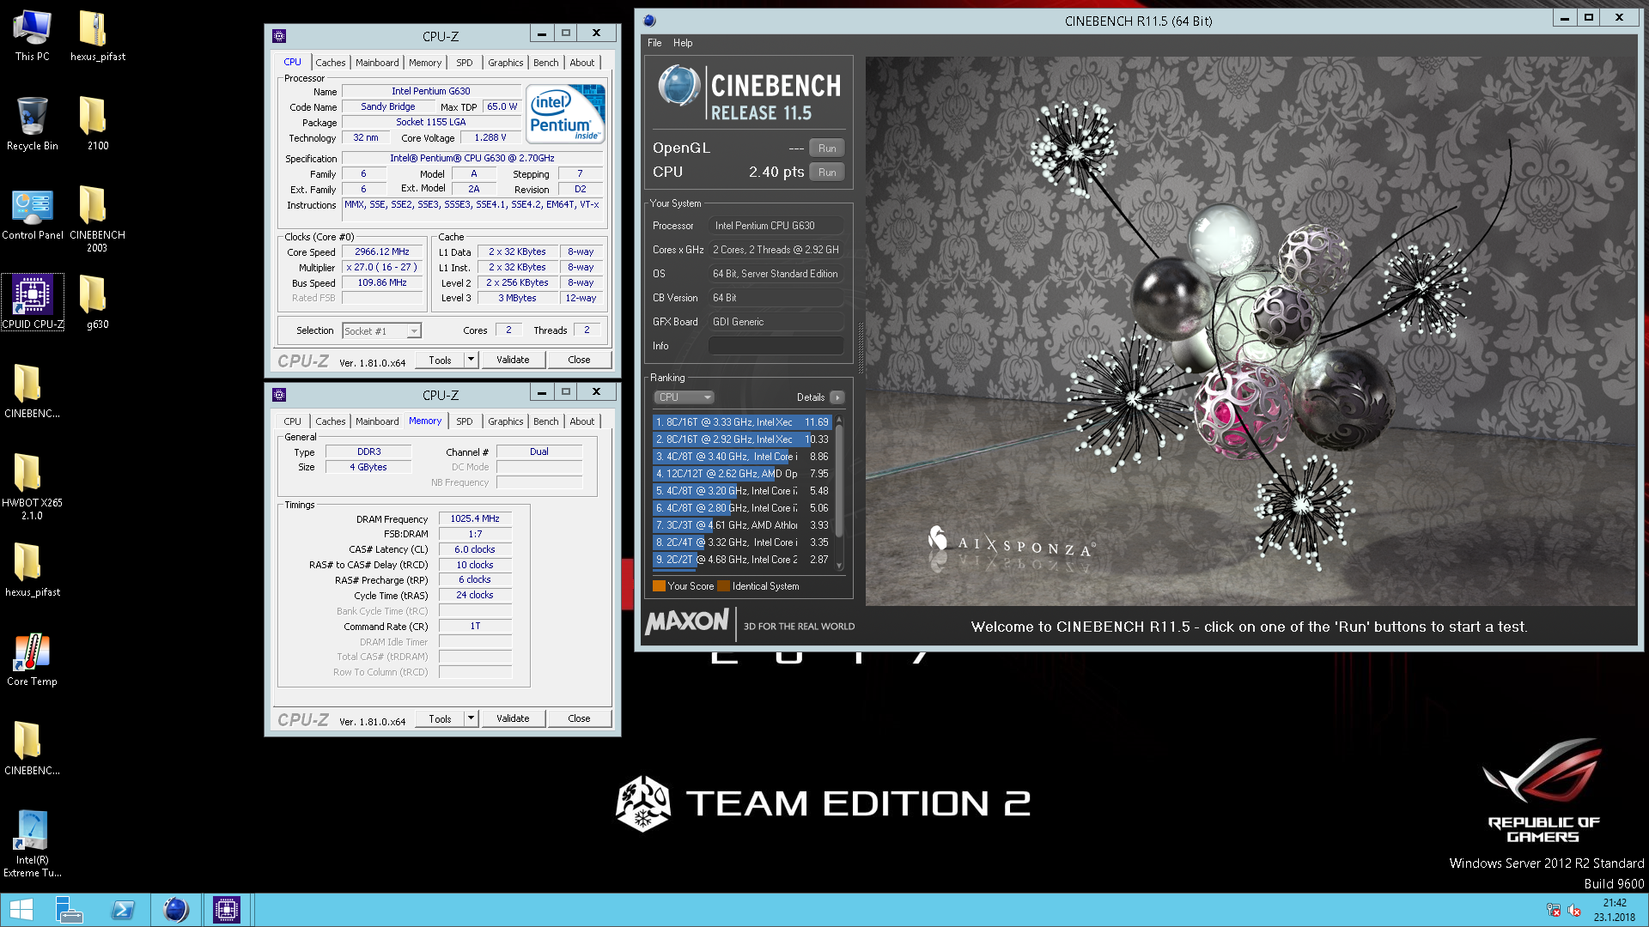Select ranking entry 12C/12T @ 2.62 GHz AMD
This screenshot has height=927, width=1649.
pos(742,474)
